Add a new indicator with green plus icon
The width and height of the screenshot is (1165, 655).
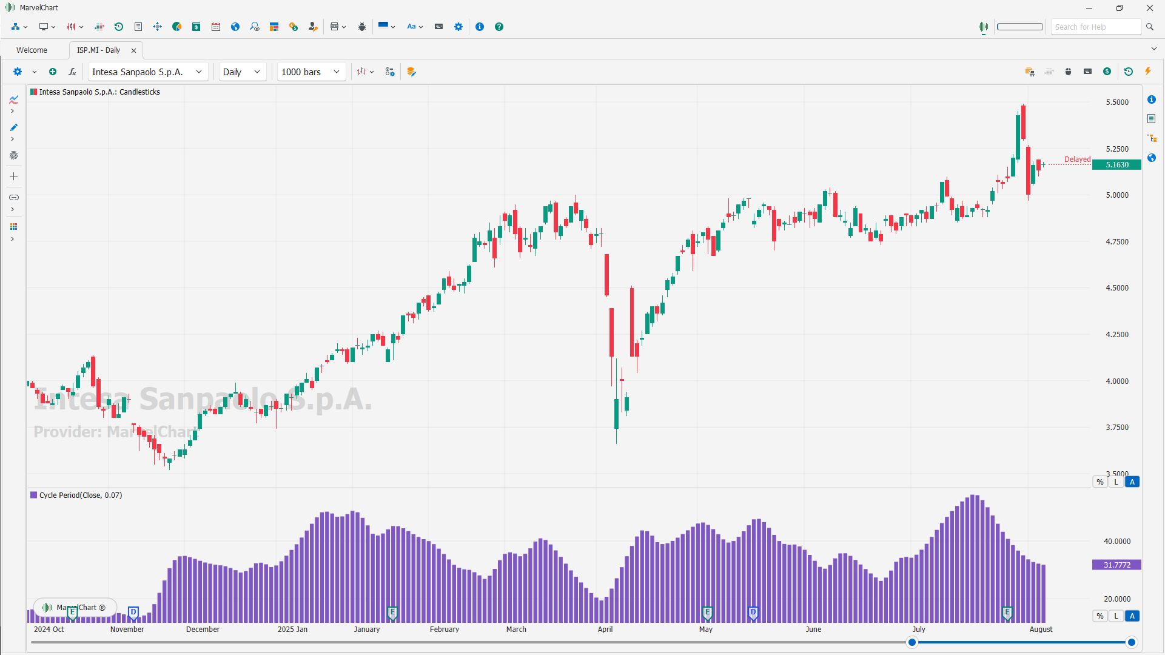pyautogui.click(x=53, y=72)
